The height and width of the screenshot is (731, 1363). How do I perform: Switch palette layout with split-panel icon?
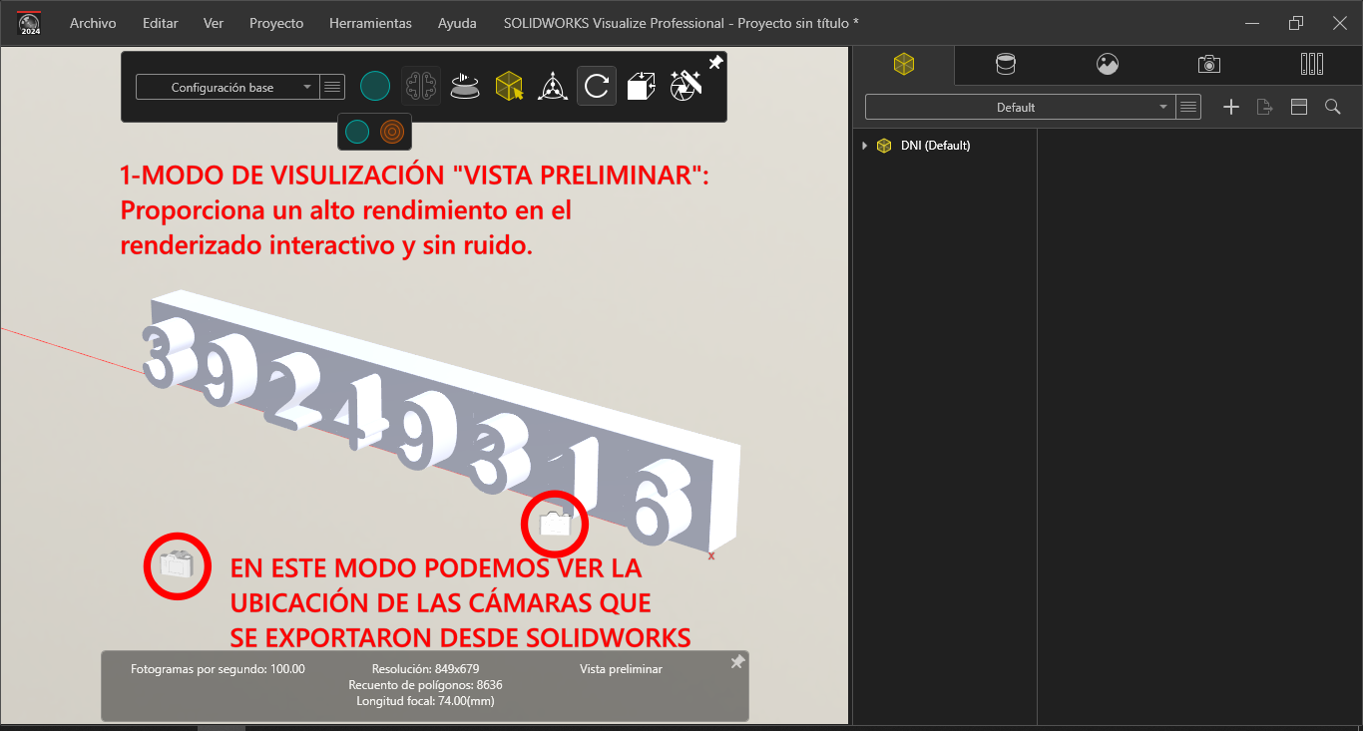1298,107
